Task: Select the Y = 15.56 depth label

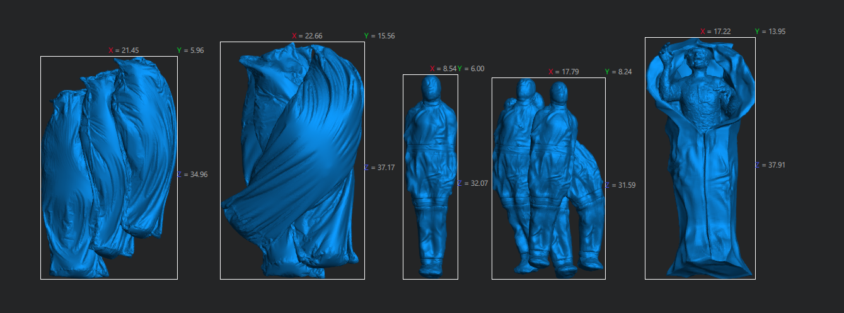Action: [x=379, y=36]
